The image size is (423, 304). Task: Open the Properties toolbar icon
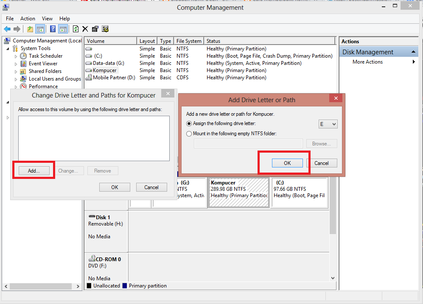pos(95,29)
